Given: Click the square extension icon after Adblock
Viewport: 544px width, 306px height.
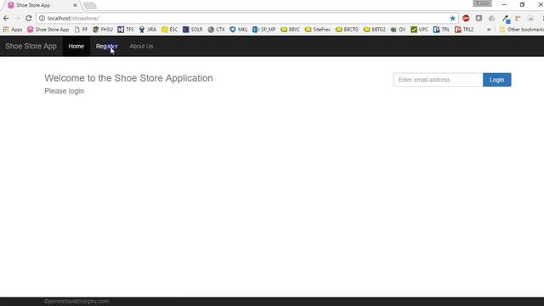Looking at the screenshot, I should point(479,18).
